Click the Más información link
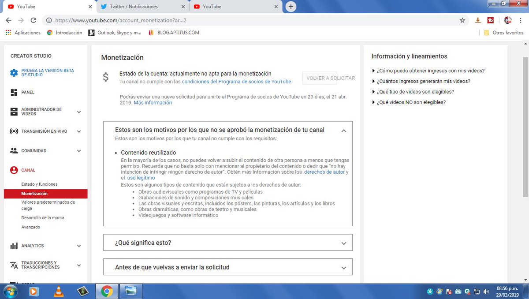This screenshot has height=299, width=529. click(153, 103)
